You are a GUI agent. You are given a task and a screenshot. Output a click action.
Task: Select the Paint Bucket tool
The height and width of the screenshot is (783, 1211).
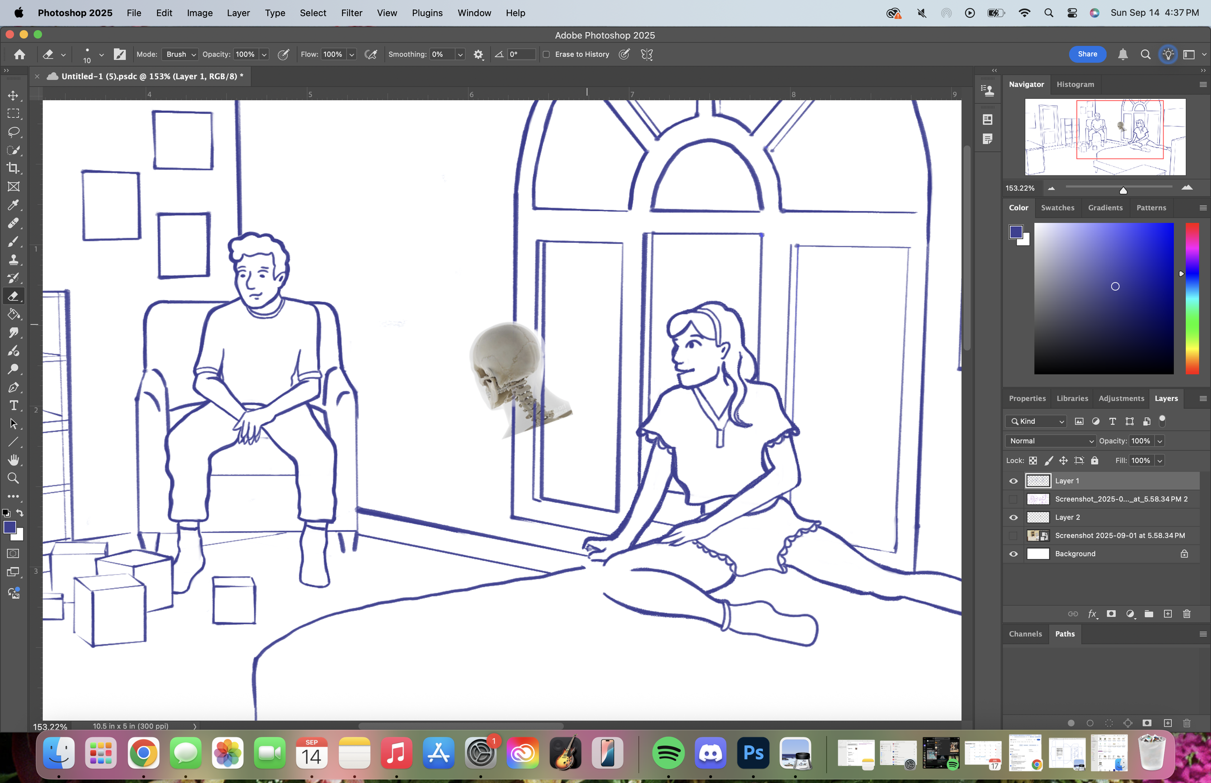point(13,314)
